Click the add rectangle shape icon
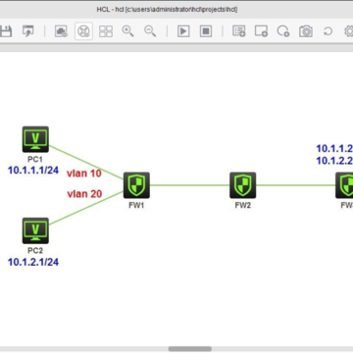 click(261, 31)
